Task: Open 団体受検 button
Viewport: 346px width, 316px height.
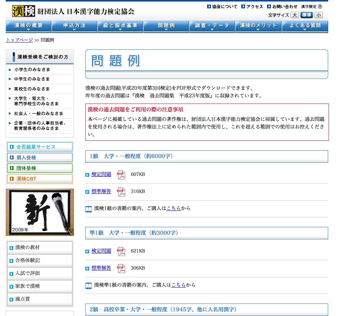Action: click(x=40, y=168)
